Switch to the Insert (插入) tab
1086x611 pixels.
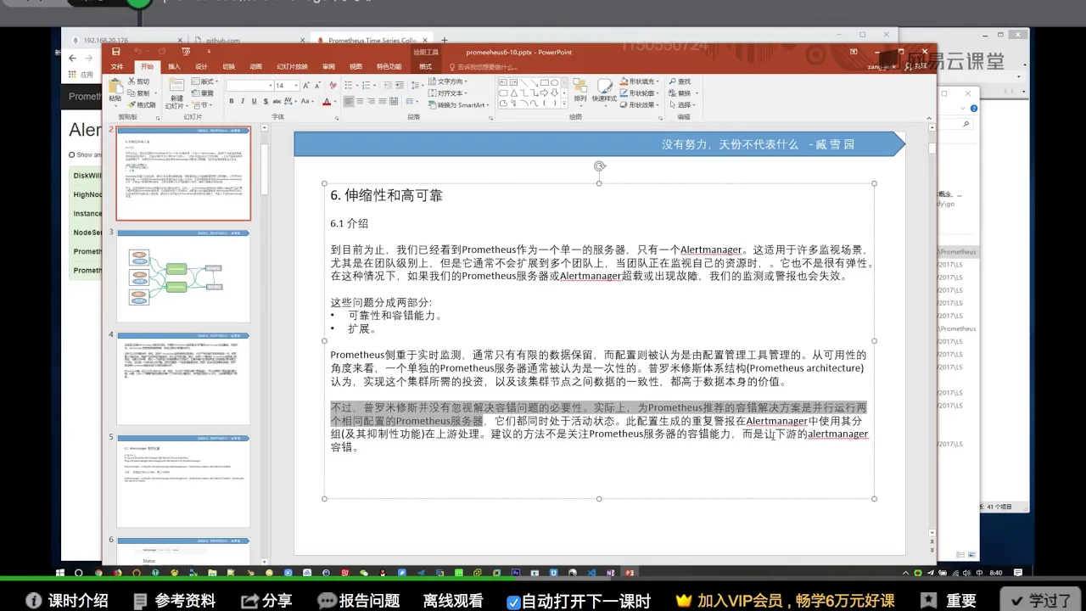point(174,66)
